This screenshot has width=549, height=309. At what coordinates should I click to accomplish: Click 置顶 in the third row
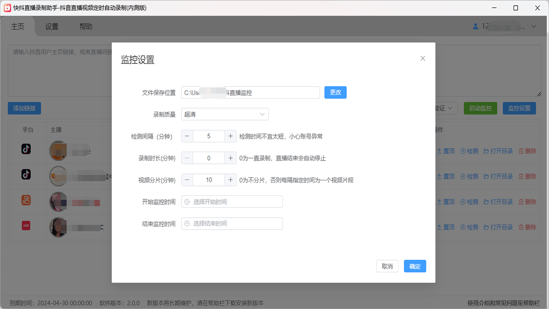(446, 202)
